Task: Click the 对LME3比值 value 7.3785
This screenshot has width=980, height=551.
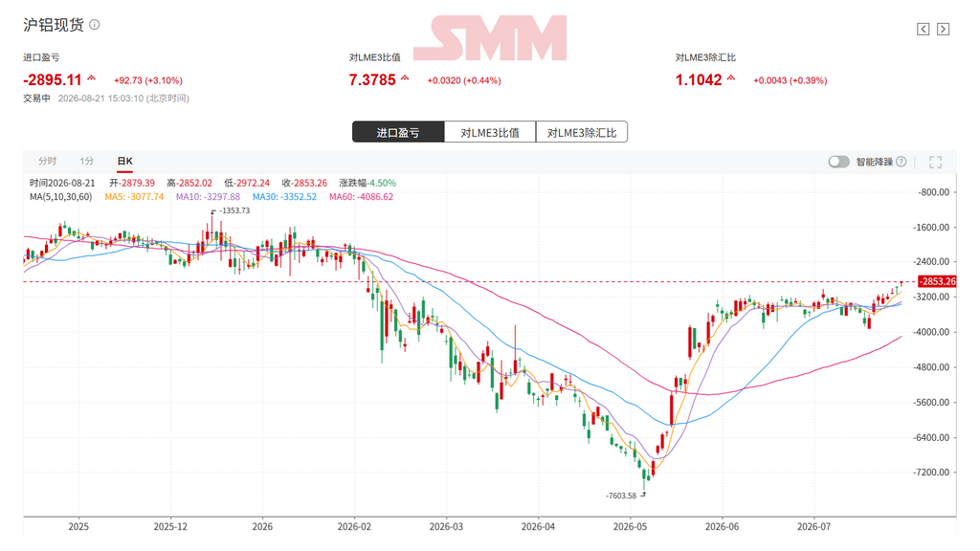Action: pos(372,80)
